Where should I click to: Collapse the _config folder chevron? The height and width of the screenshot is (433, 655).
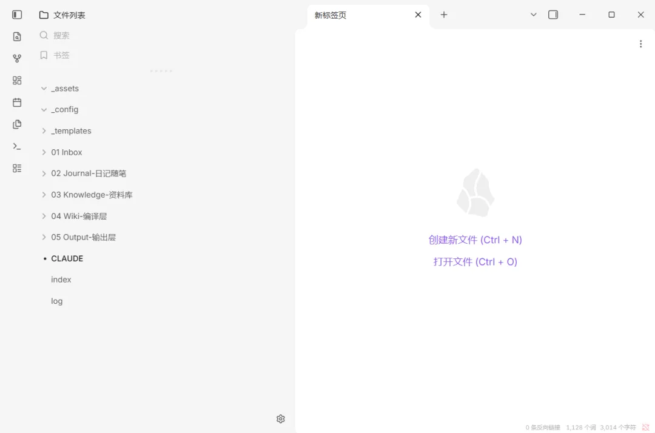click(44, 110)
